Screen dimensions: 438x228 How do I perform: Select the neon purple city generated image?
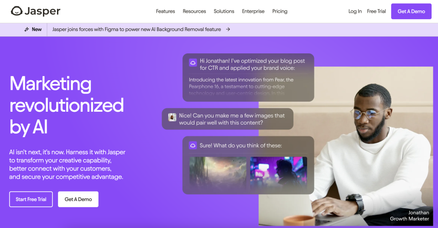278,173
